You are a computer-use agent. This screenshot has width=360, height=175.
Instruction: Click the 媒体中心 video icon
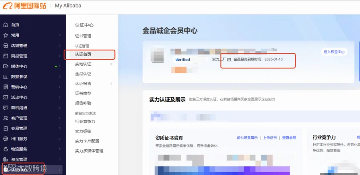(6, 66)
